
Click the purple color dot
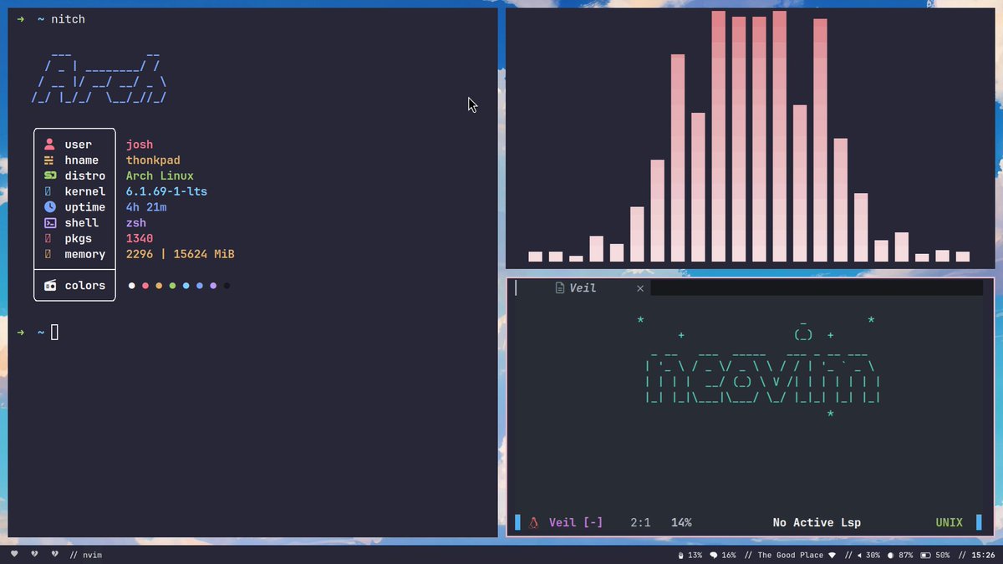(213, 286)
